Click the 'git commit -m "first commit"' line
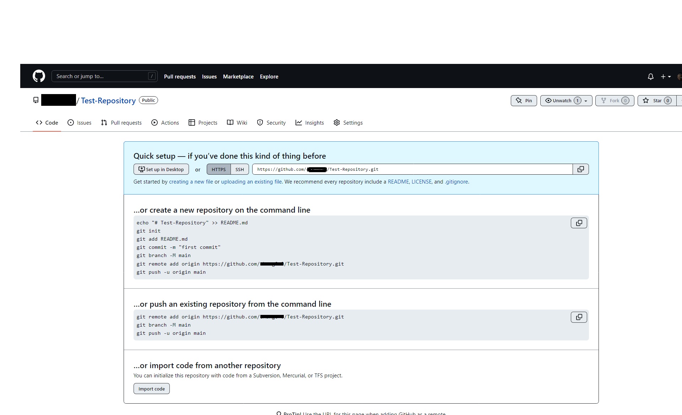682x415 pixels. pyautogui.click(x=178, y=247)
